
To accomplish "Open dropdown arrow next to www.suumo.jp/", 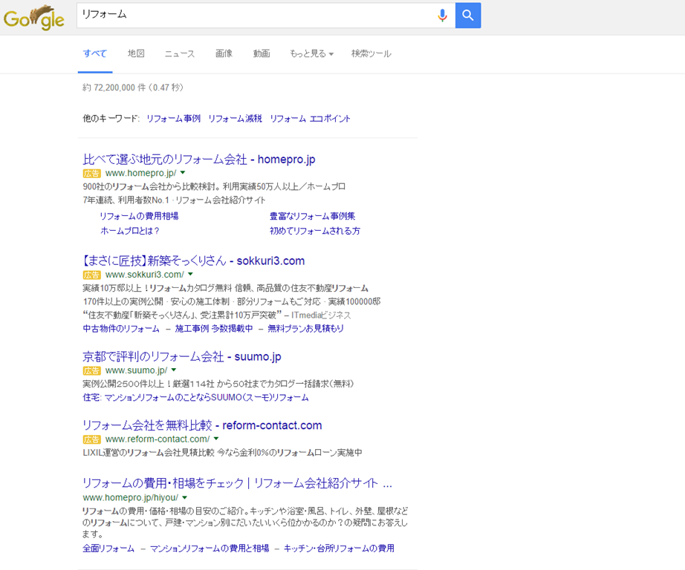I will pyautogui.click(x=174, y=370).
